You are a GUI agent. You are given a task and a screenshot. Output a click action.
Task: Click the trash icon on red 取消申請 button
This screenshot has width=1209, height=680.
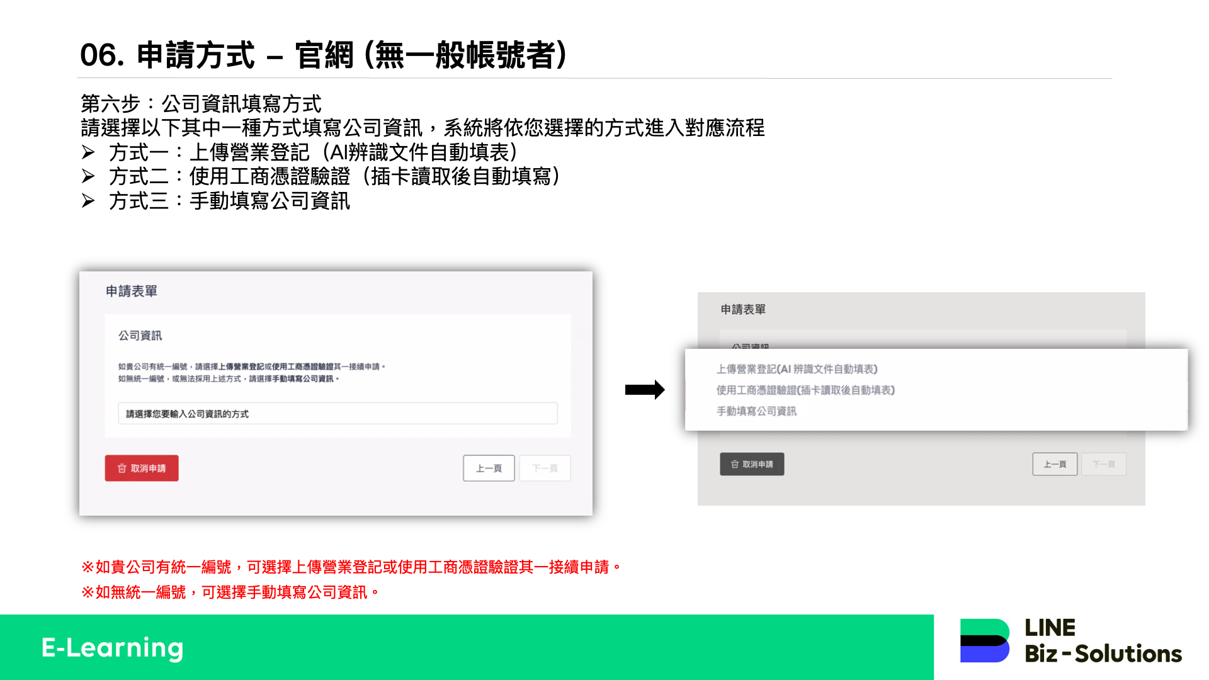click(x=122, y=468)
